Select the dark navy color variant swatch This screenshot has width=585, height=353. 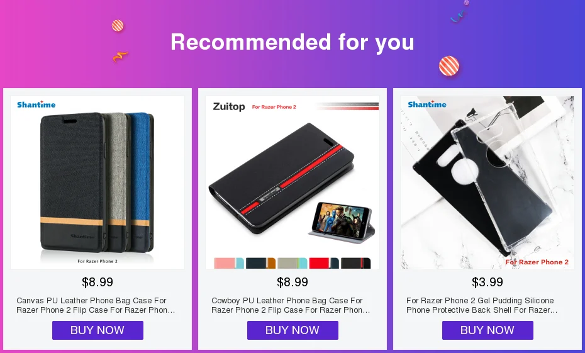260,263
